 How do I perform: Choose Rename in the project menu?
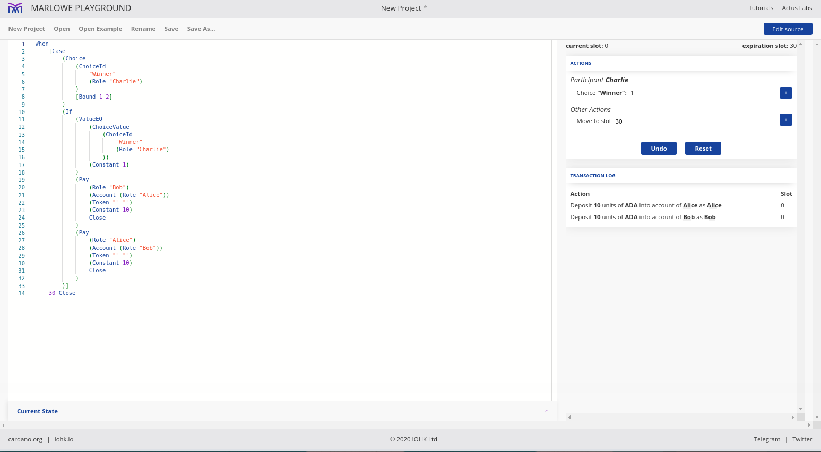coord(143,29)
